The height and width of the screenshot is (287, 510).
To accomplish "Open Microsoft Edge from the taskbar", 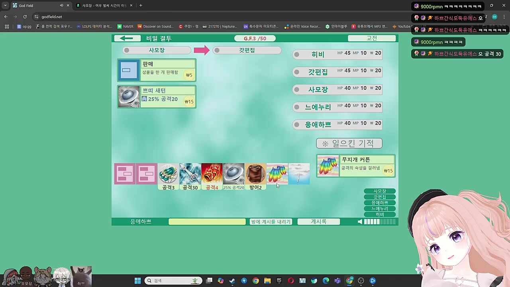I will tap(326, 281).
